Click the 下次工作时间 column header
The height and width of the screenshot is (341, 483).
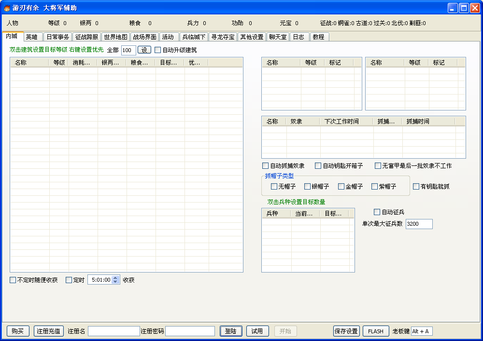(x=346, y=122)
